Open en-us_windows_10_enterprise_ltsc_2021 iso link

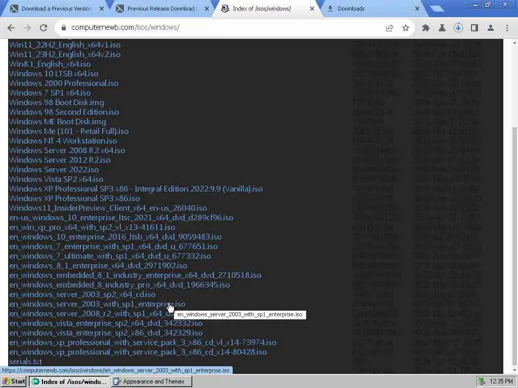click(121, 218)
